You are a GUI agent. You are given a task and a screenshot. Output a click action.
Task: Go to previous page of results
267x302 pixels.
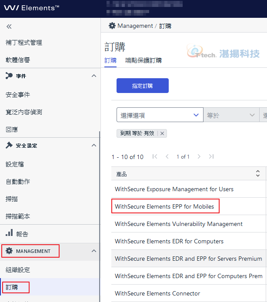167,156
